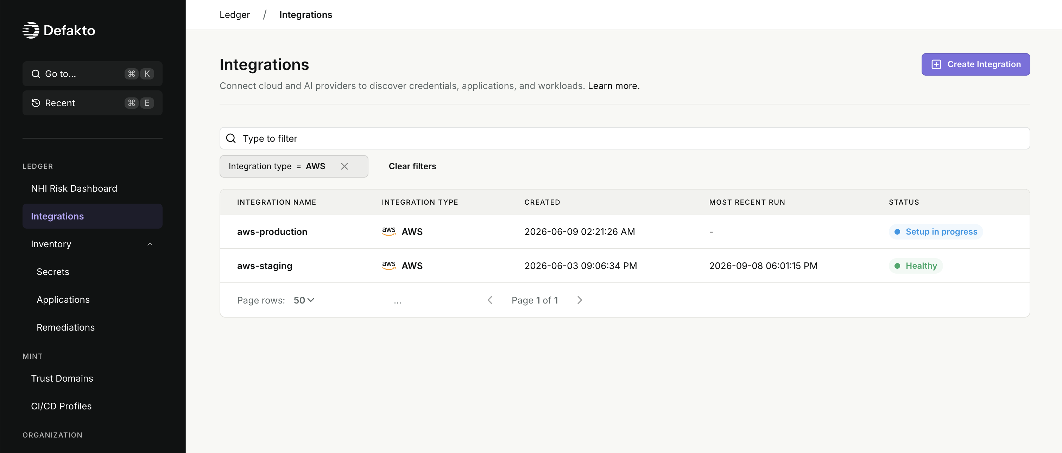Click created date 2026-06-09 02:21:26 AM

580,232
